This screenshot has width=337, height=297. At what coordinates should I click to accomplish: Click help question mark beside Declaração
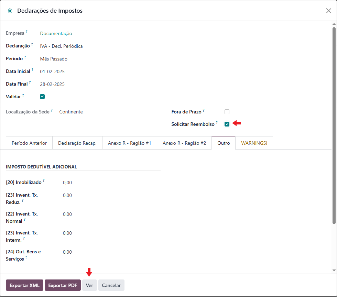click(32, 44)
